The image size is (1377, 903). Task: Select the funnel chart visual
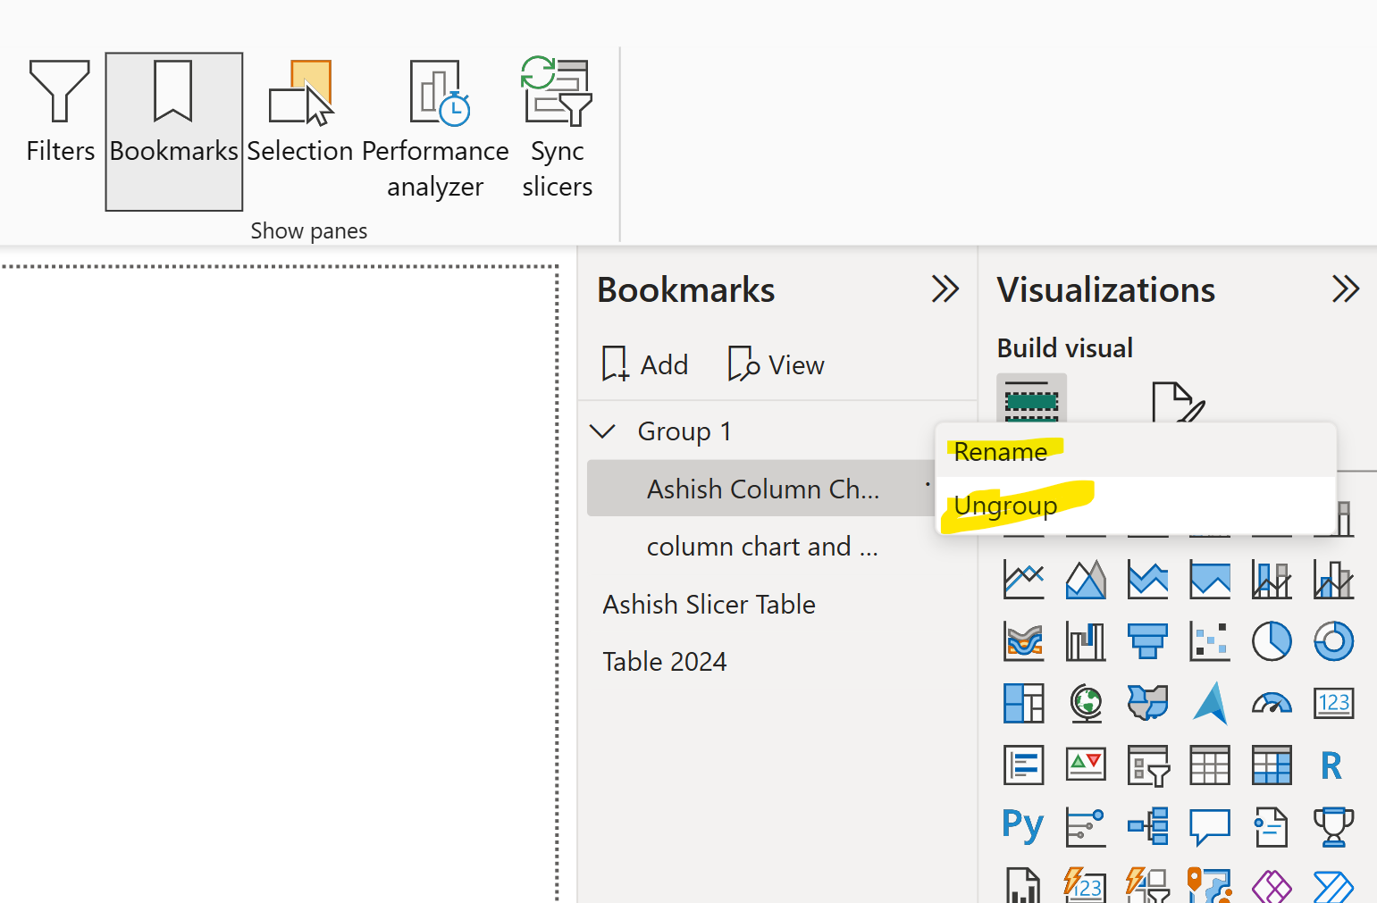click(1148, 641)
